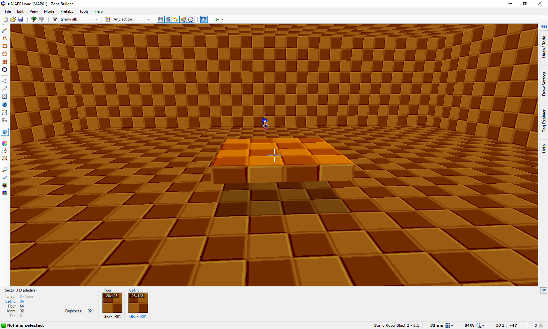
Task: Open the color wheel mode icon
Action: click(x=5, y=143)
